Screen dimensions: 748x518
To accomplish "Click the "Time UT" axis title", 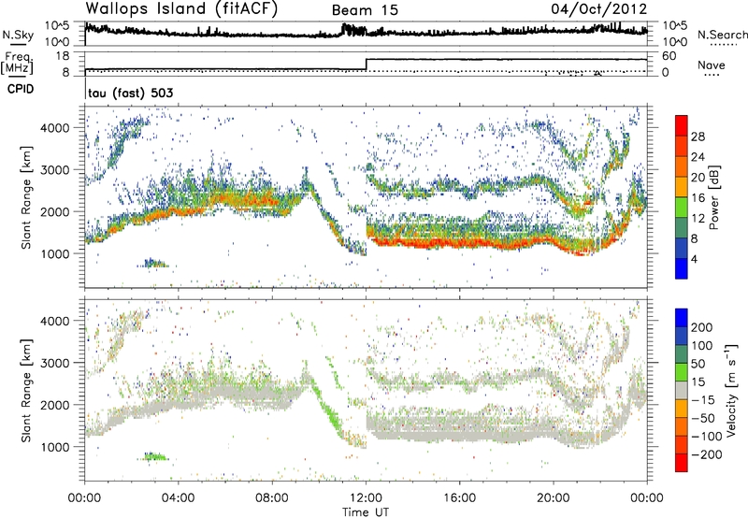I will [366, 512].
